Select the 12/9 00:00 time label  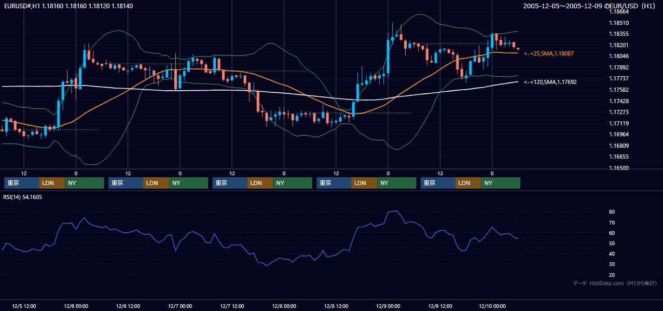[388, 306]
